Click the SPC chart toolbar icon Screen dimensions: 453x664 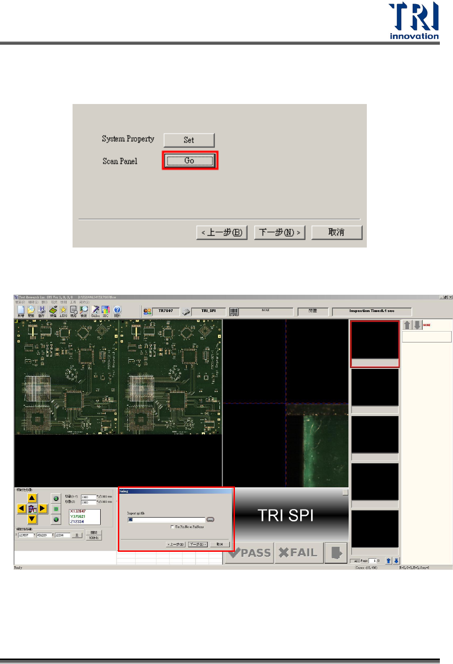[x=106, y=311]
